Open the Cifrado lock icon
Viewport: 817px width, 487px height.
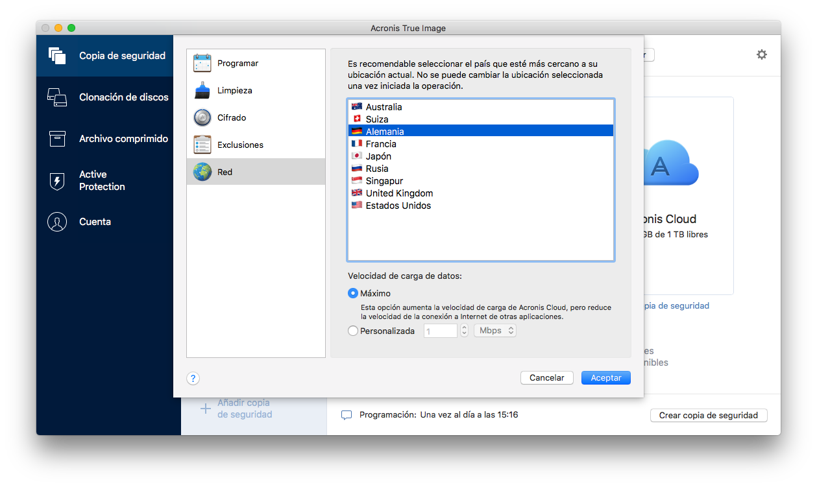(x=202, y=118)
